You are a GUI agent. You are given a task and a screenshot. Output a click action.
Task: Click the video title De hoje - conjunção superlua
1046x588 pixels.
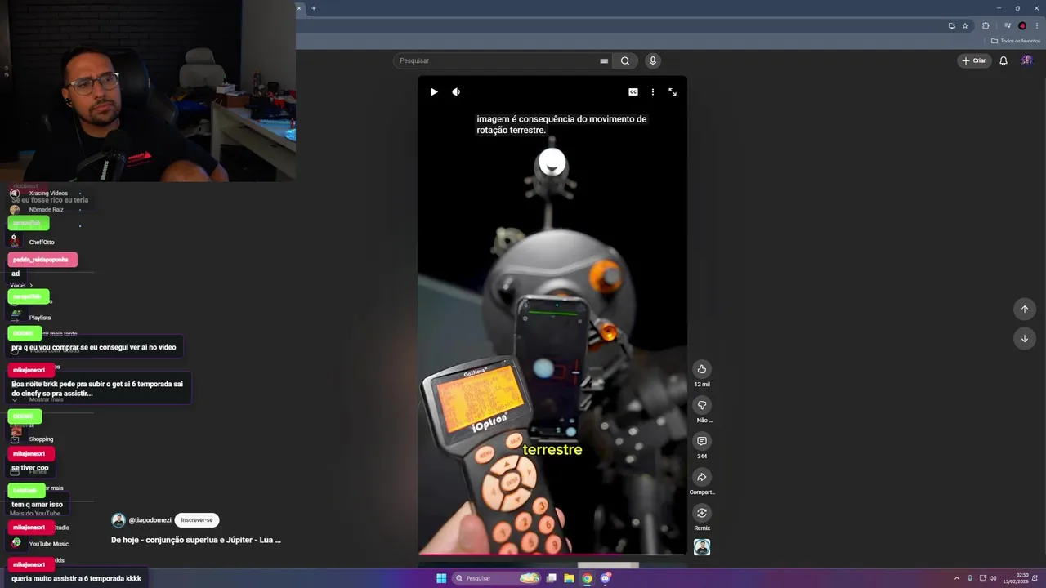tap(196, 540)
